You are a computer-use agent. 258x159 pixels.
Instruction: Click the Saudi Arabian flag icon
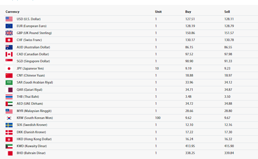tap(9, 82)
